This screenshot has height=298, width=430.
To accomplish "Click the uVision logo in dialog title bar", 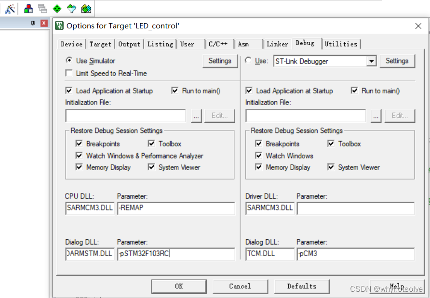I will coord(59,26).
